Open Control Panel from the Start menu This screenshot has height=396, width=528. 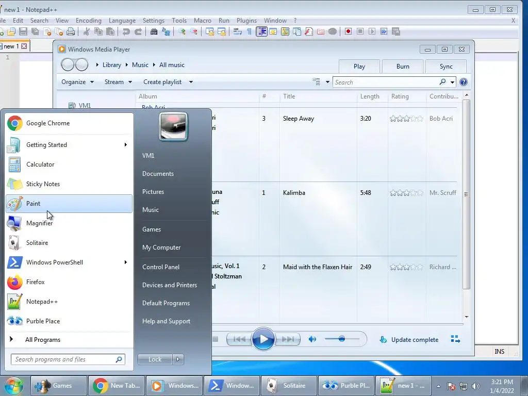pyautogui.click(x=161, y=267)
